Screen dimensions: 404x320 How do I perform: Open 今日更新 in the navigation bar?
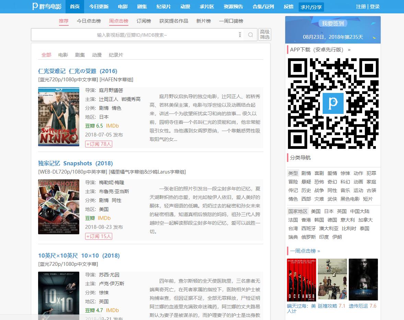[99, 7]
